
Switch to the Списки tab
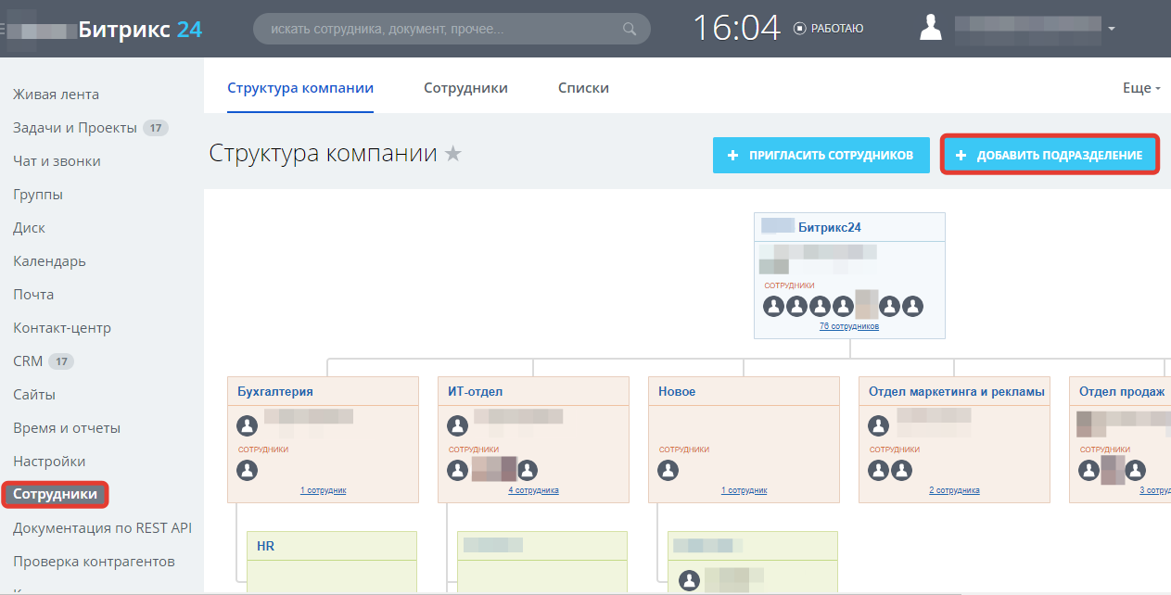[583, 88]
